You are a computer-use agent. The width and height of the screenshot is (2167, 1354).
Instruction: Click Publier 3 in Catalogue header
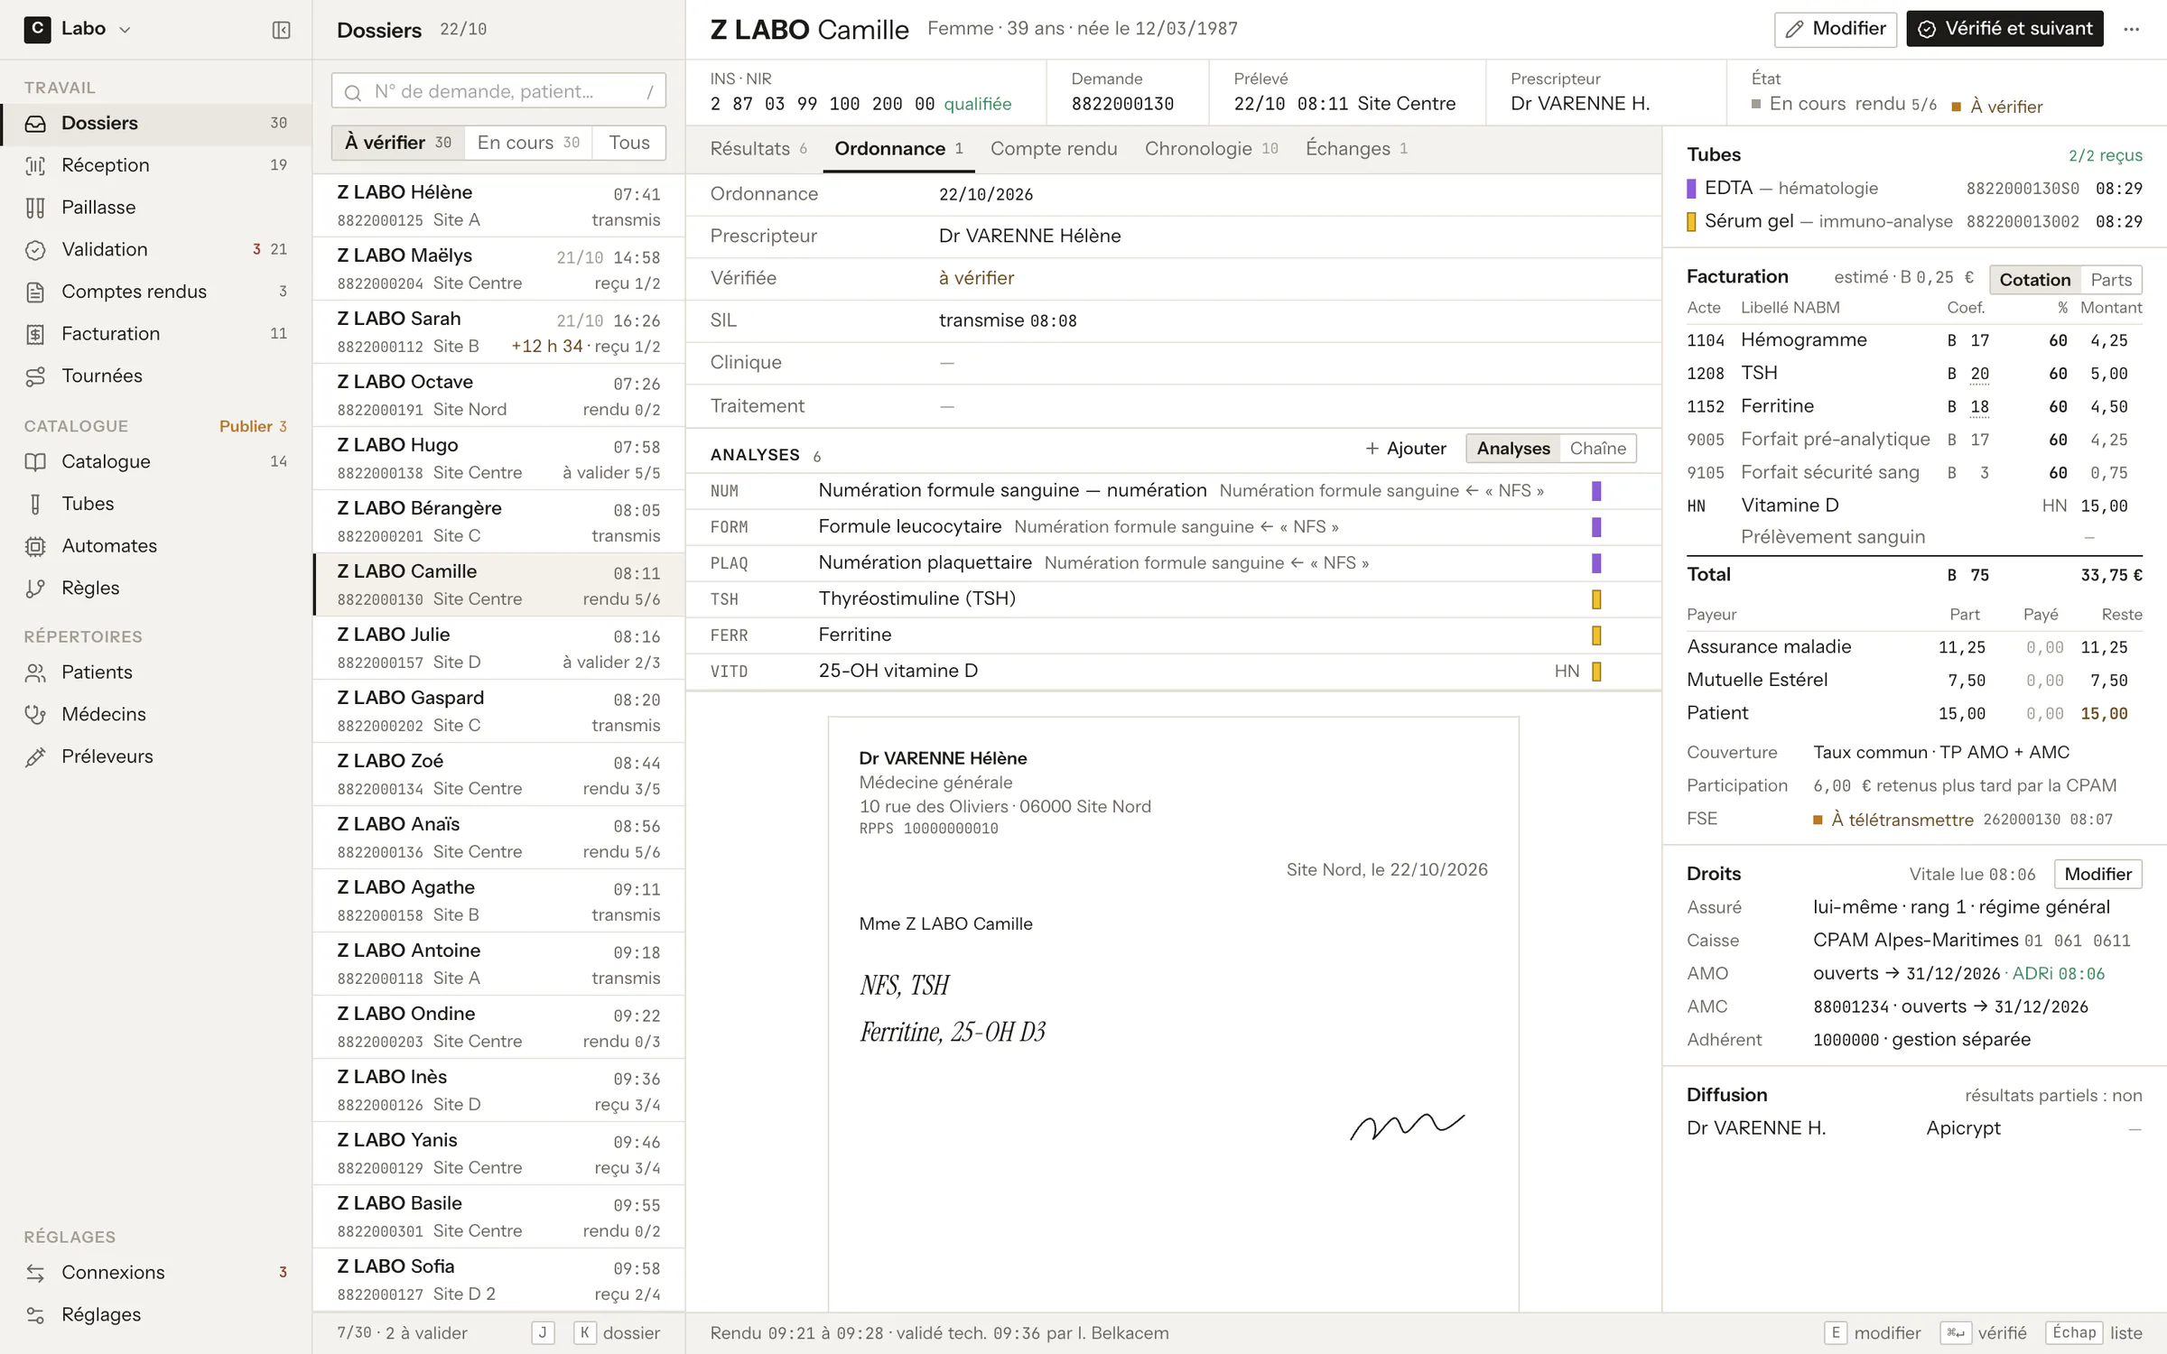pos(253,426)
